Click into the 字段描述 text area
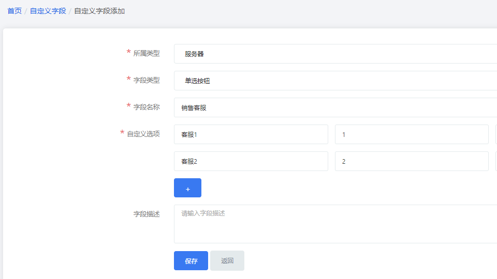497x279 pixels. 335,224
